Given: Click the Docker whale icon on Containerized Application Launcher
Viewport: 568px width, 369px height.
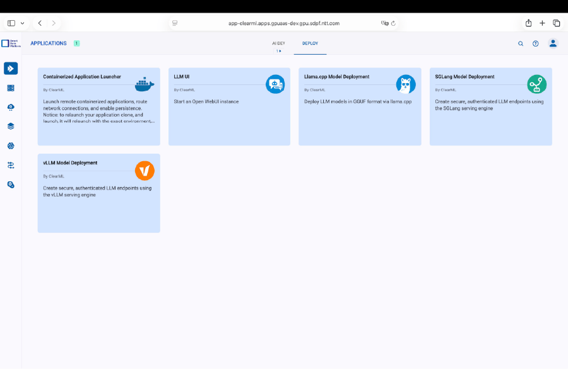Looking at the screenshot, I should click(x=145, y=84).
